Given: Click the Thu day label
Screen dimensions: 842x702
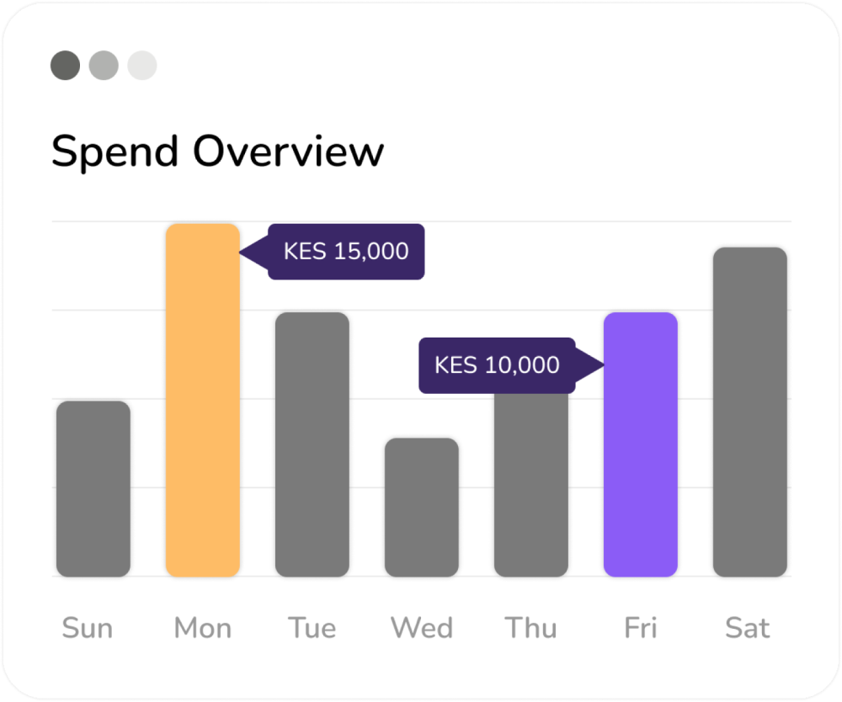Looking at the screenshot, I should (530, 628).
